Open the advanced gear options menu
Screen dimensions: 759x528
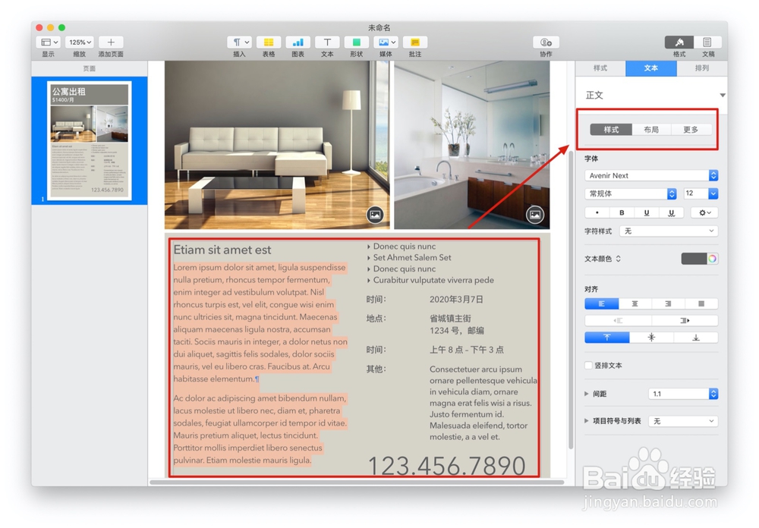[704, 212]
